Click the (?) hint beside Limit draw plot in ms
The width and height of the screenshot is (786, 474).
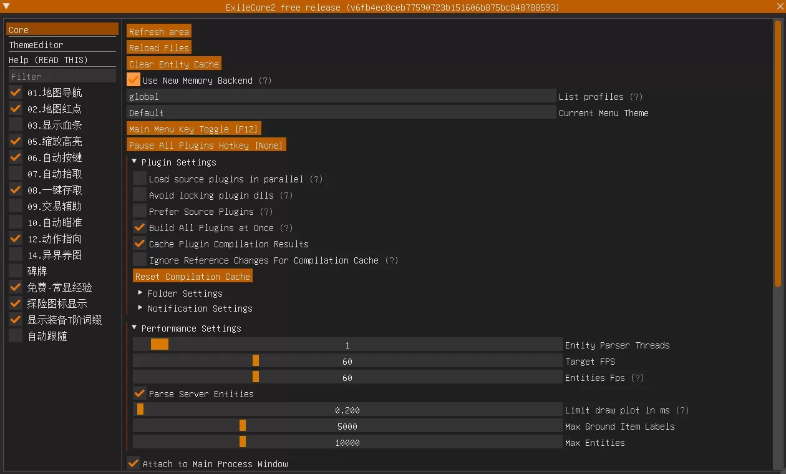click(x=682, y=410)
